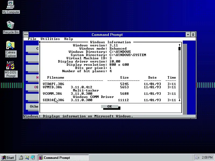Click the Display driver version 10.00 value

point(115,61)
